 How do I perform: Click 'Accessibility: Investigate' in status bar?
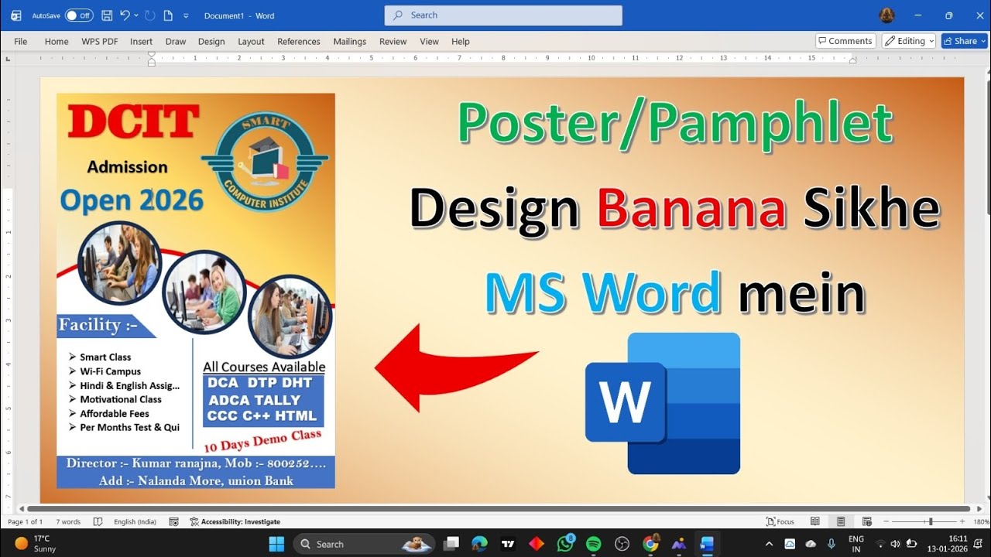pos(235,522)
